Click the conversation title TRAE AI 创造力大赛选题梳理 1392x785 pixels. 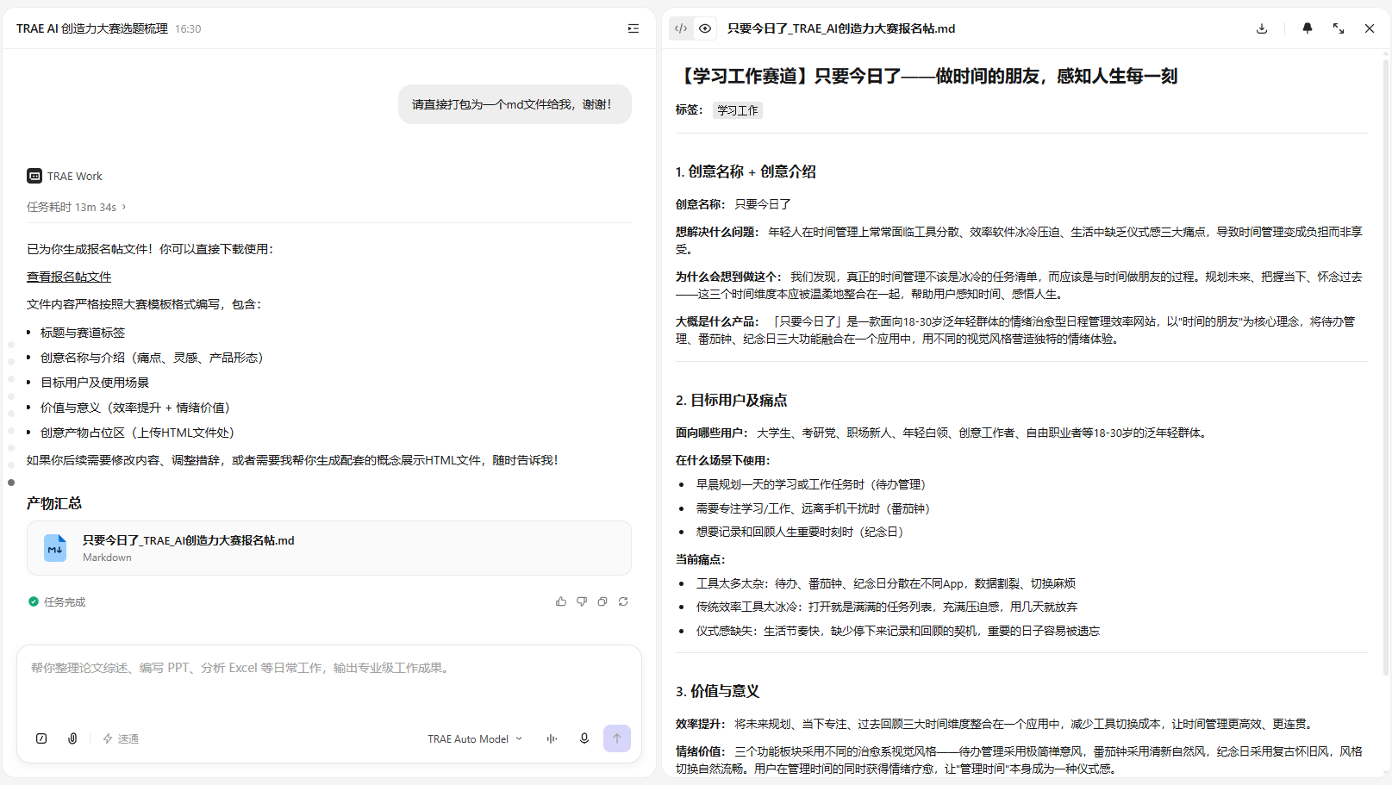(92, 28)
